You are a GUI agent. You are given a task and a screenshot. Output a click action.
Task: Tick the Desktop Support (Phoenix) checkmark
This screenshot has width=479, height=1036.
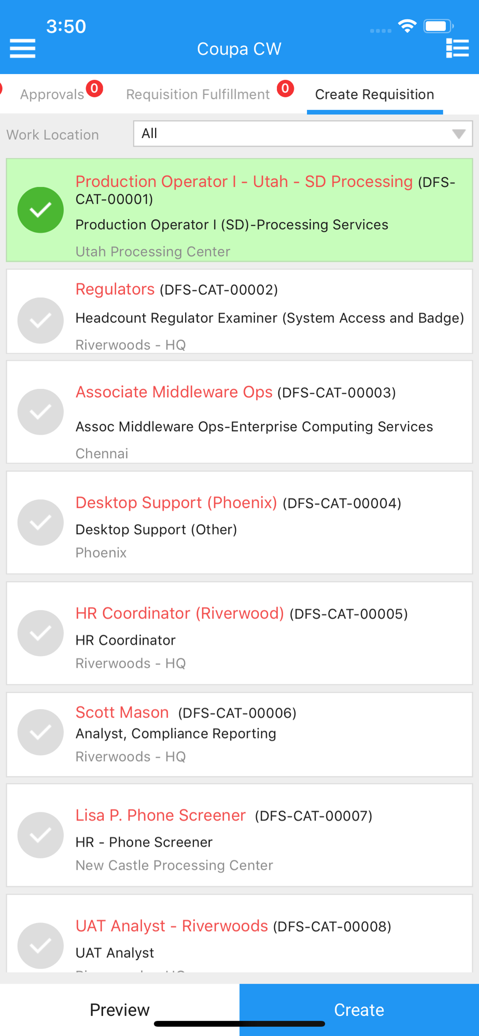pos(40,522)
